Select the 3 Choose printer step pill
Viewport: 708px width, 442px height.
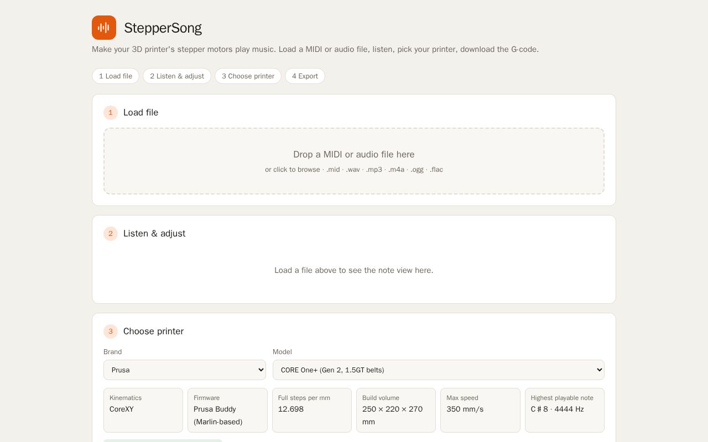[248, 76]
